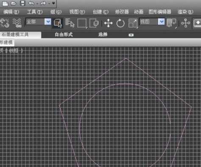Viewport: 201px width, 167px height.
Task: Open Select by Name list icon
Action: click(x=70, y=23)
